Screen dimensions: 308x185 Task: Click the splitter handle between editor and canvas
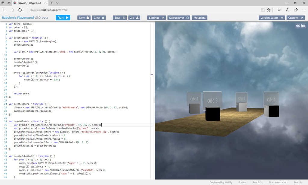point(154,100)
